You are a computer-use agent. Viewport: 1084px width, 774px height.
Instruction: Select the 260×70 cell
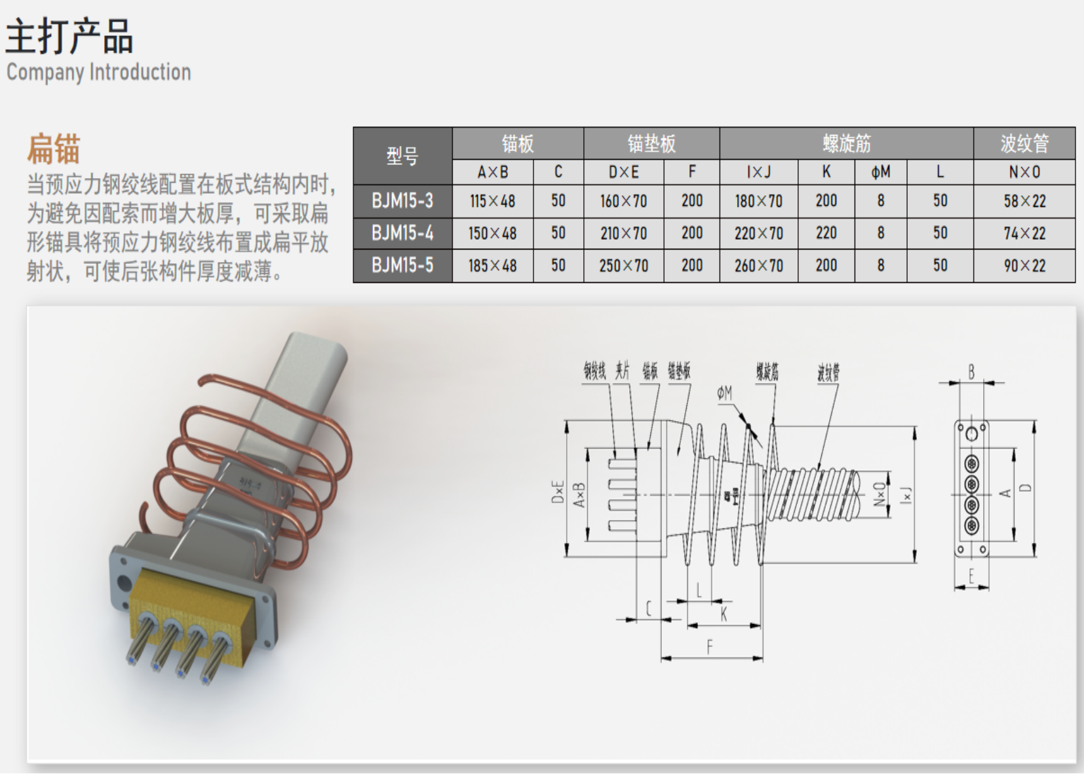coord(758,265)
